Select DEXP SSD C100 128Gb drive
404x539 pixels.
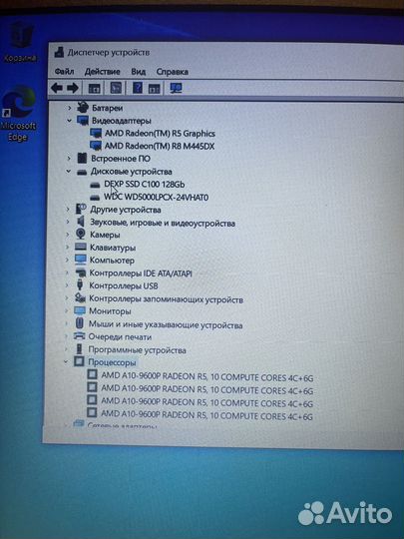(145, 184)
